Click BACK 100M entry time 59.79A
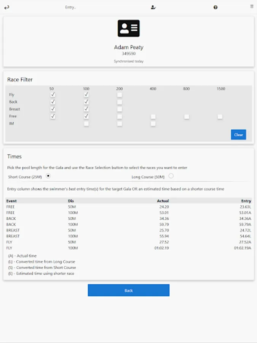Viewport: 257px width, 343px height. 245,224
